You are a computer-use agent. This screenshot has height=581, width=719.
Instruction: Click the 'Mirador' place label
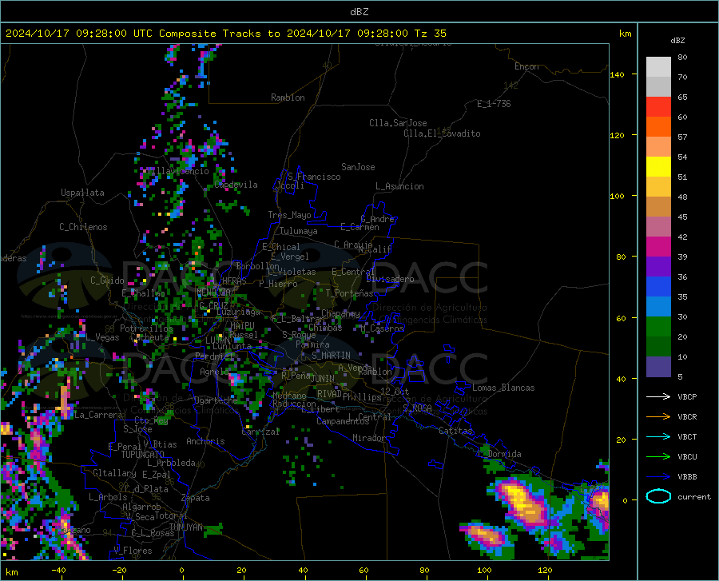[368, 438]
